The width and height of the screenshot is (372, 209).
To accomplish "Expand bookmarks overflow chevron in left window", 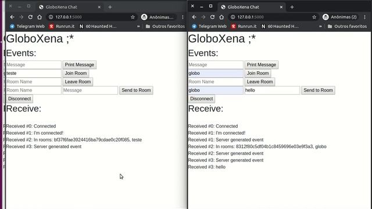I will point(138,26).
